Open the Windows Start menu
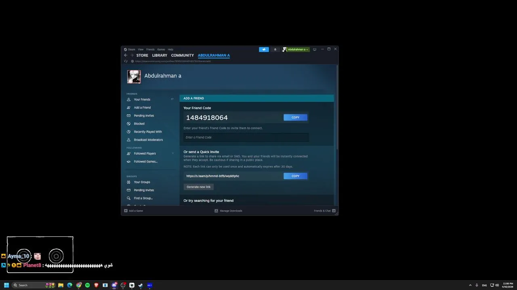This screenshot has width=517, height=290. pos(6,285)
